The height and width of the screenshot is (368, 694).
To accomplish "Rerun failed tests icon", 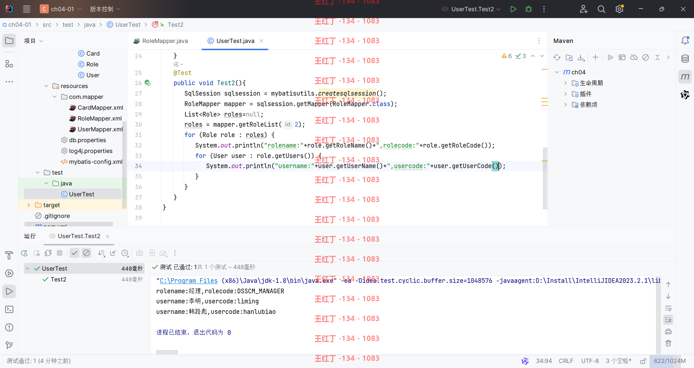I will (x=36, y=253).
